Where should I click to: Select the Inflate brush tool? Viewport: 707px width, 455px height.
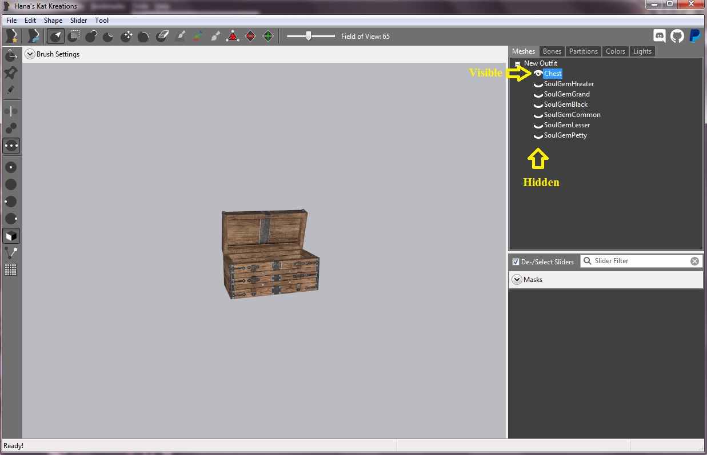(x=91, y=36)
